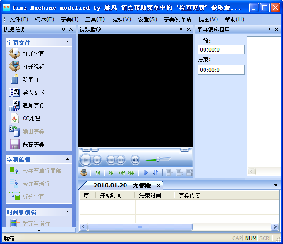This screenshot has width=283, height=244.
Task: Stop video playback
Action: [x=97, y=160]
